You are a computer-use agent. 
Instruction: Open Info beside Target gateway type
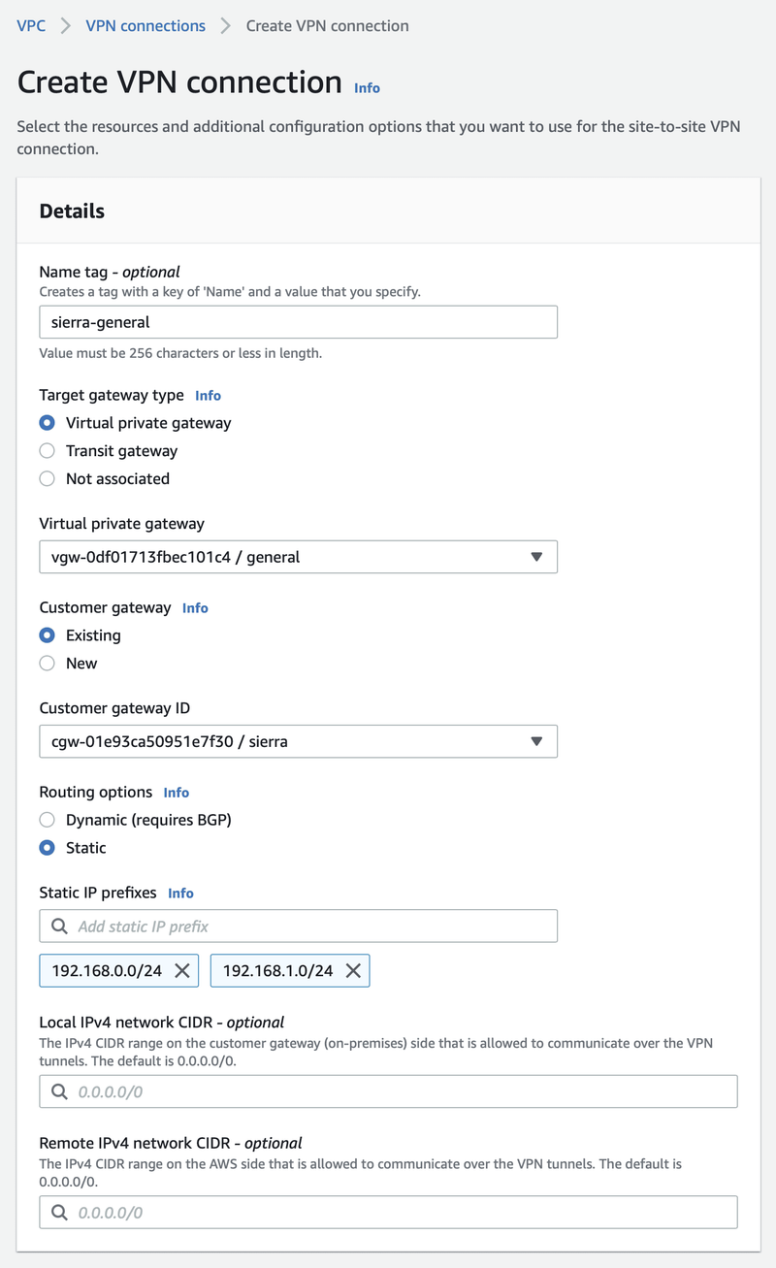(x=208, y=396)
